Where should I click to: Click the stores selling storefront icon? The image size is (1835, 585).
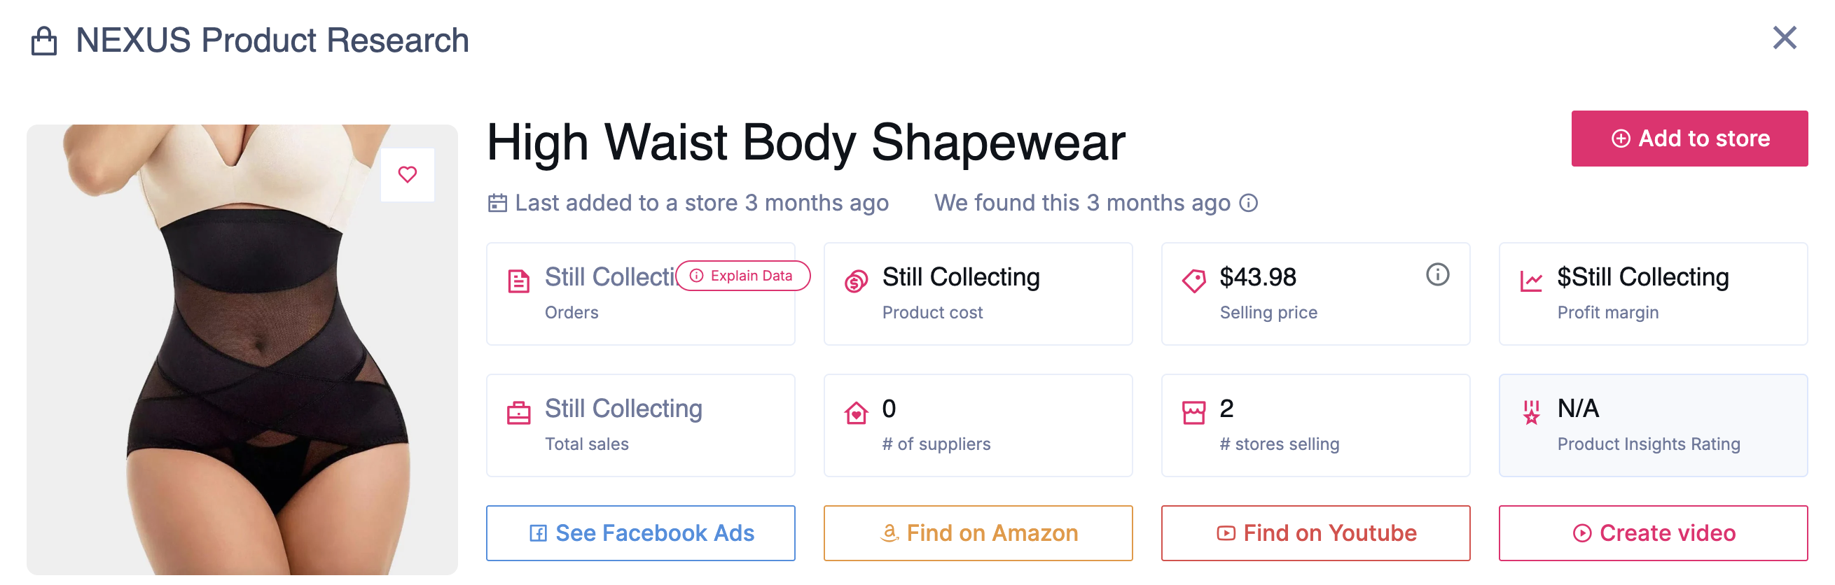(1194, 413)
